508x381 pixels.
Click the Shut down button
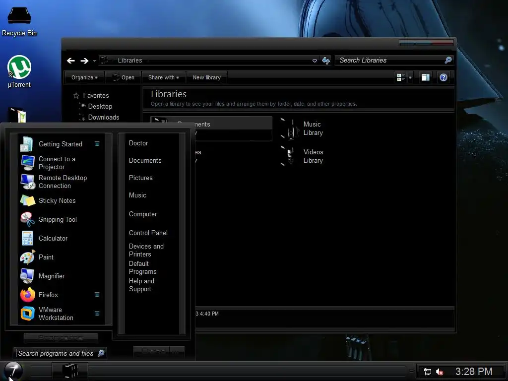[x=151, y=351]
